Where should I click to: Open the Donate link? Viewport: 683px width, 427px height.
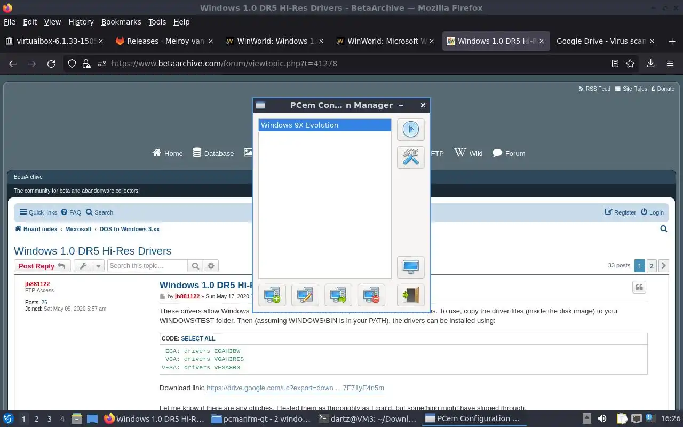(x=663, y=89)
